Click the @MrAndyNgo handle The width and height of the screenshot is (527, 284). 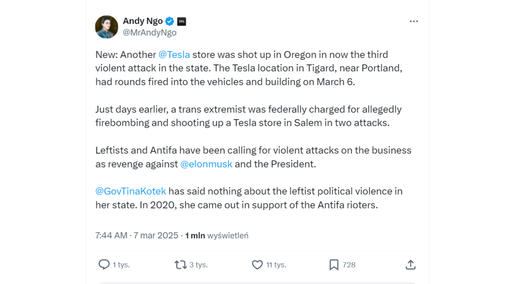(150, 32)
